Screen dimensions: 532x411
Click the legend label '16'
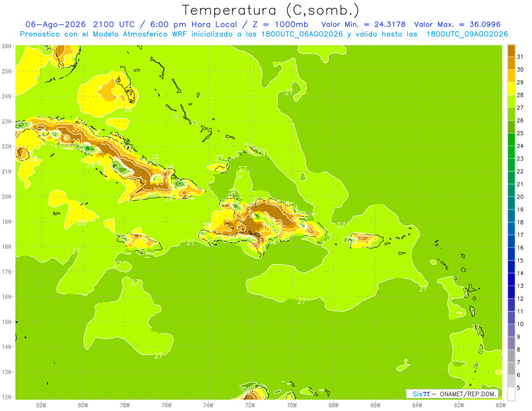[x=520, y=248]
